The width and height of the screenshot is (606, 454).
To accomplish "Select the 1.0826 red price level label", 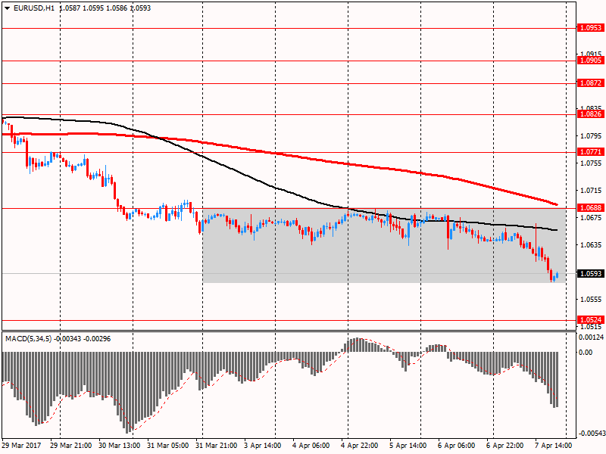I will [590, 114].
